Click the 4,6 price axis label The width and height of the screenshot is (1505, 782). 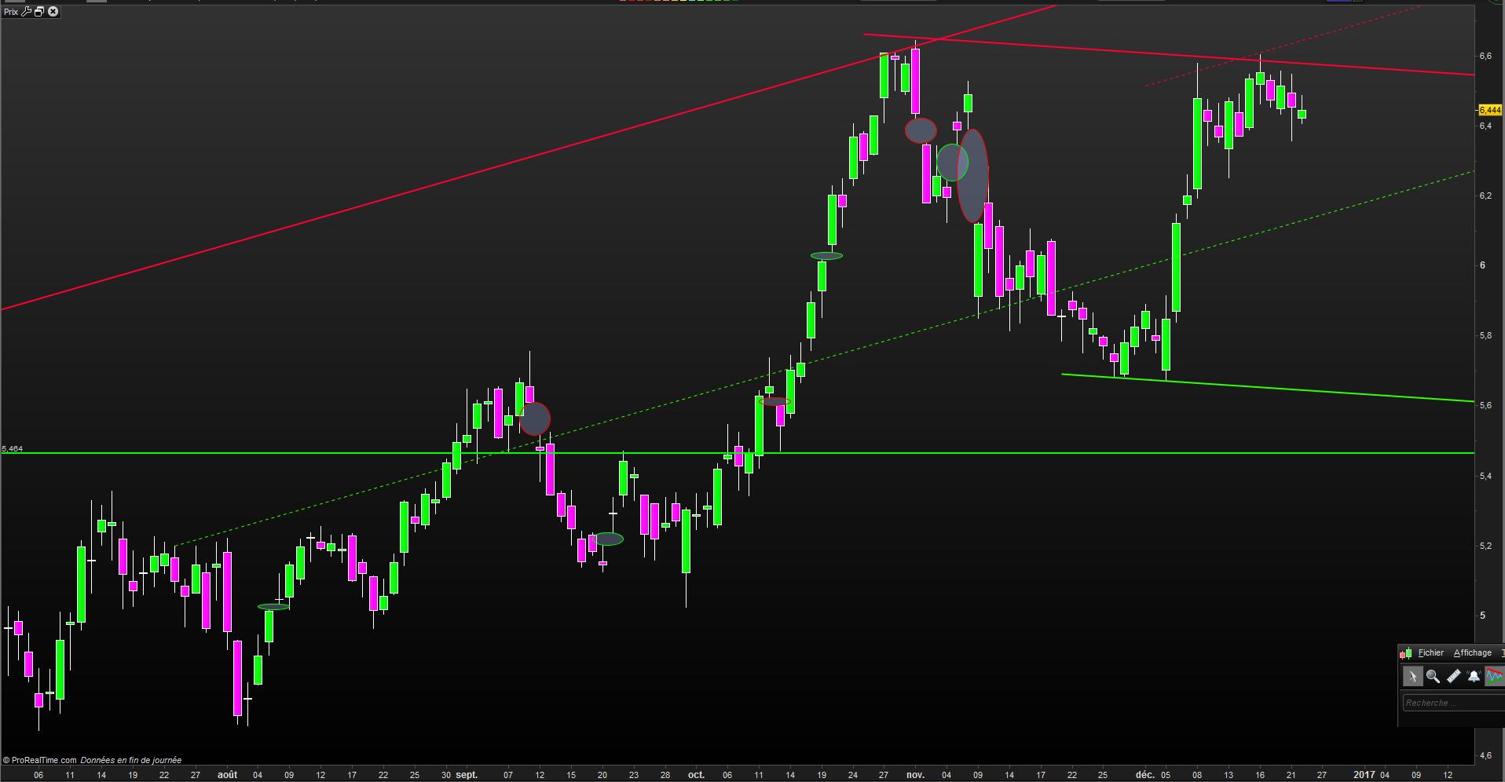pyautogui.click(x=1485, y=755)
